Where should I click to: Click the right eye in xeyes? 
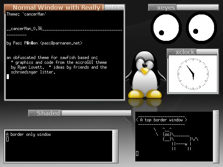pos(201,28)
